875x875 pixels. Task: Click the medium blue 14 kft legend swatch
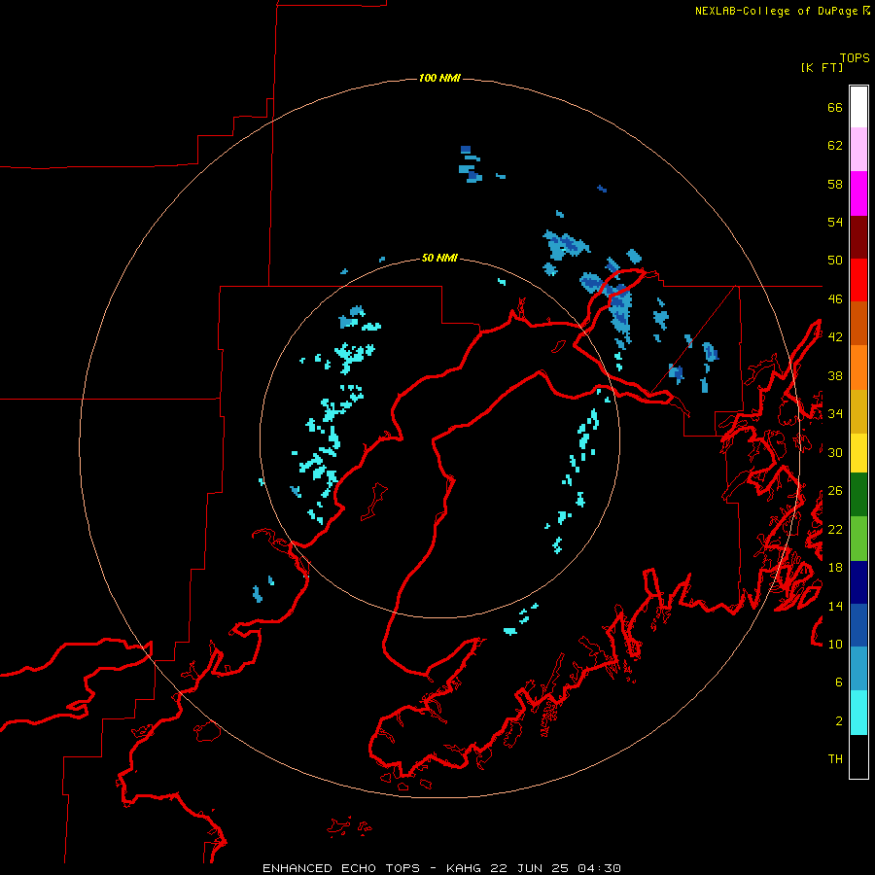pyautogui.click(x=858, y=625)
